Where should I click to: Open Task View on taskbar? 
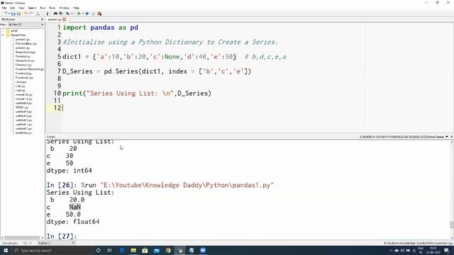coord(110,250)
